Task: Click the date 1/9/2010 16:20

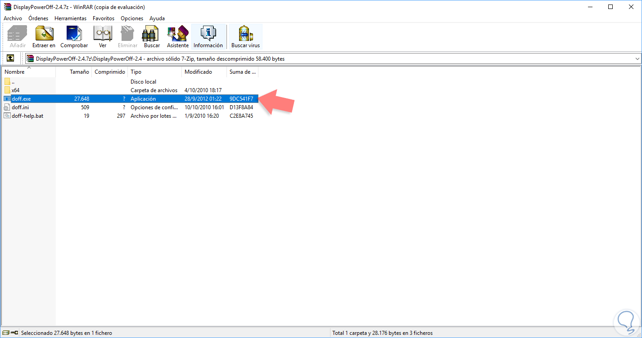Action: click(202, 116)
